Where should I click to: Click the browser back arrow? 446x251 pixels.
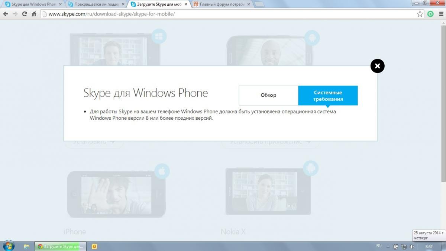pyautogui.click(x=6, y=14)
